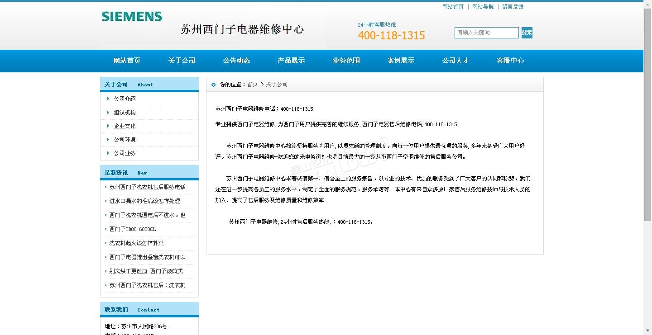Click the arrow bullet beside 公司介绍
The height and width of the screenshot is (335, 652).
click(108, 99)
